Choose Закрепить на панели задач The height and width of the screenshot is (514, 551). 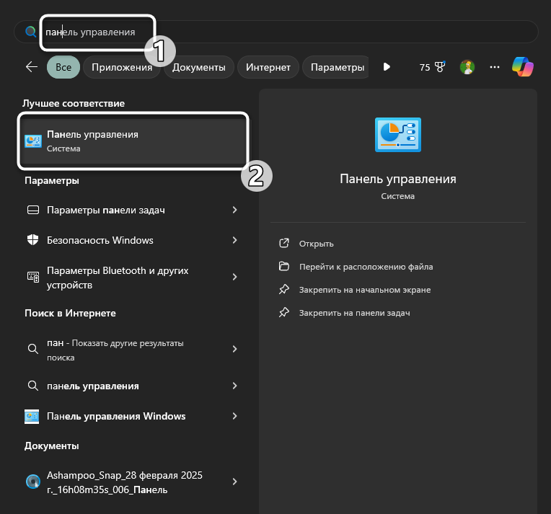pos(354,313)
